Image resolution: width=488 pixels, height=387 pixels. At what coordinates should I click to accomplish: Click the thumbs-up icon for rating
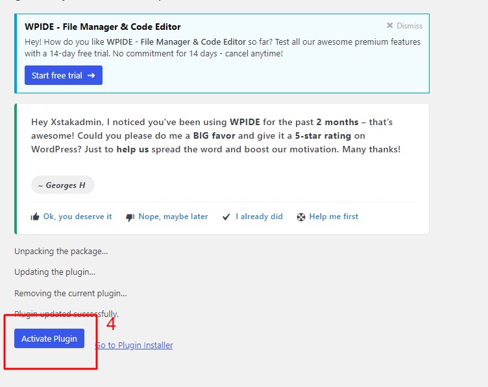35,217
